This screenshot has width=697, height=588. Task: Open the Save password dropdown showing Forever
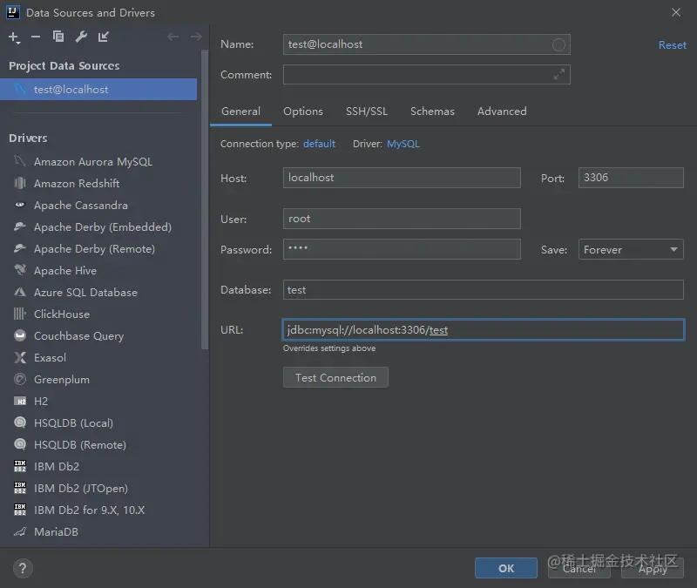(631, 249)
